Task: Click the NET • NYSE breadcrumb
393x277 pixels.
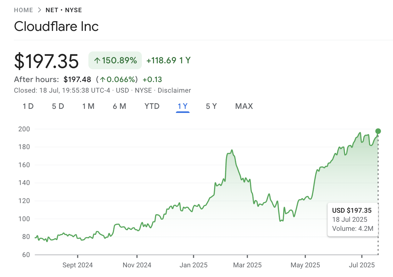Action: [64, 10]
